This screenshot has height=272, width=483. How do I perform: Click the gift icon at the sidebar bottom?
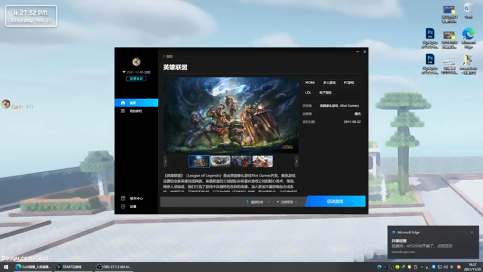(x=123, y=198)
